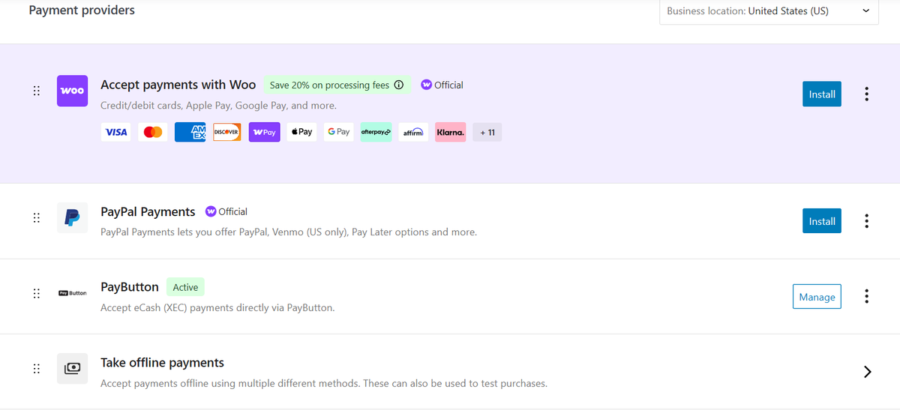Click the Accept payments offline description text

pos(324,384)
